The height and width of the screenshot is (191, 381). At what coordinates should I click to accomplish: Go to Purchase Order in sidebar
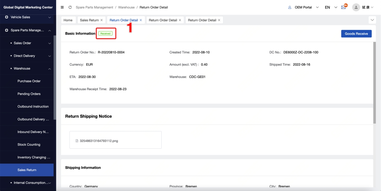coord(29,81)
